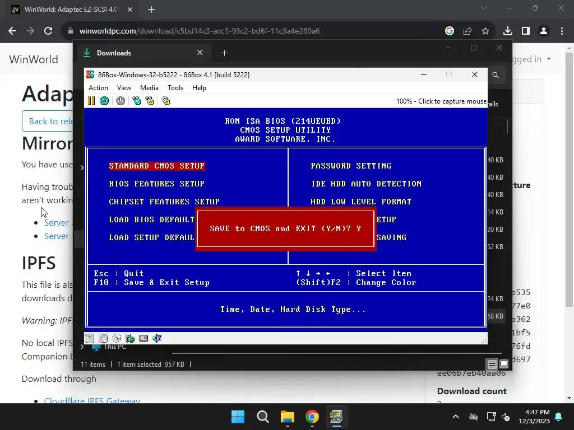Open Chrome downloads icon
Viewport: 574px width, 430px height.
tap(508, 31)
